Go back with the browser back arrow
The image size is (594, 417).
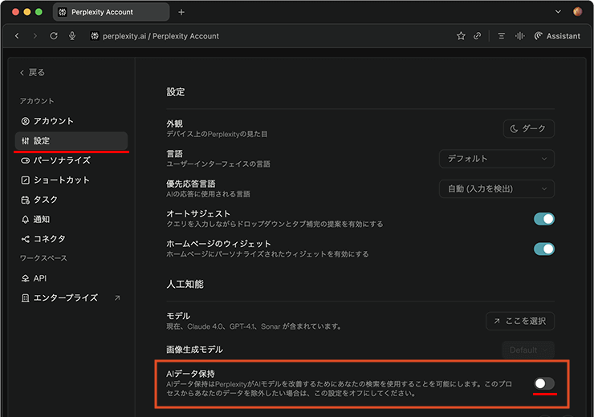pos(17,36)
